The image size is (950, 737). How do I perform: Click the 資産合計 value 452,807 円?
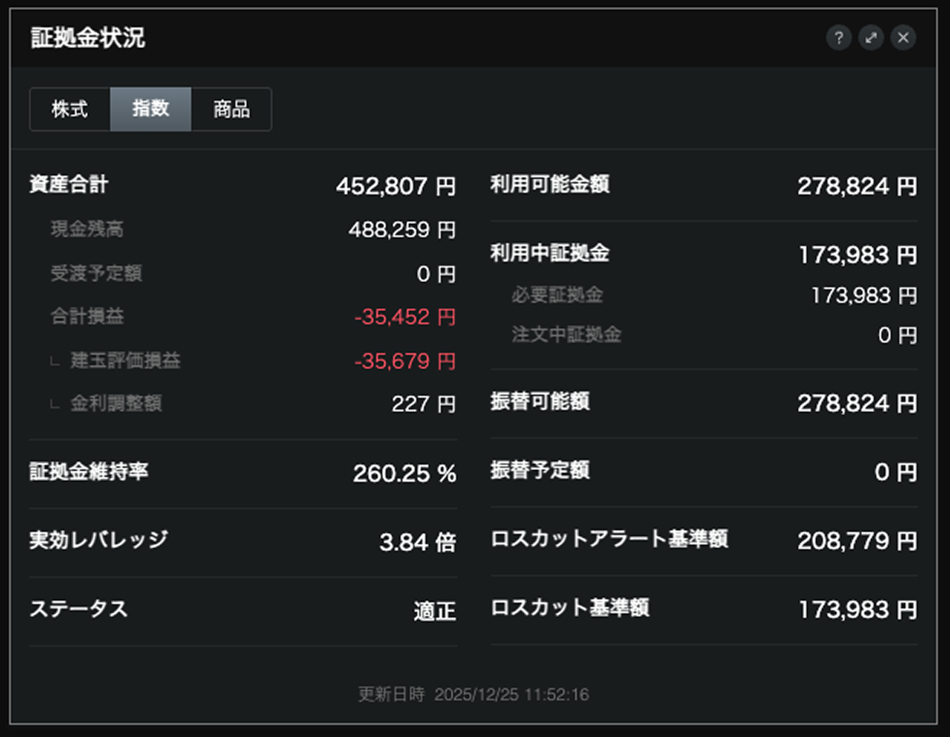(x=395, y=186)
